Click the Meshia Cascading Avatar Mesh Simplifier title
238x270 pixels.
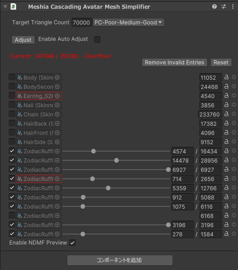pos(89,7)
